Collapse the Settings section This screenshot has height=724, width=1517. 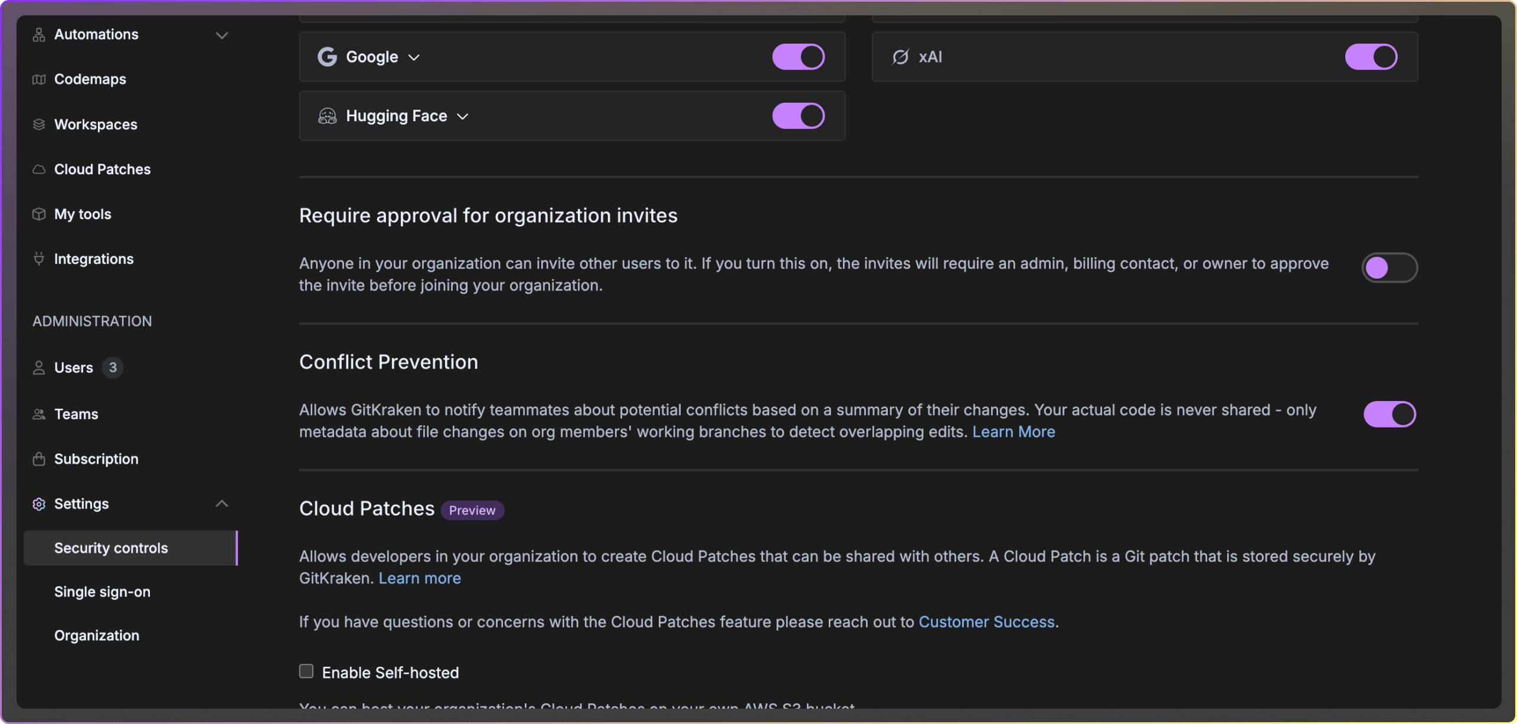[222, 503]
